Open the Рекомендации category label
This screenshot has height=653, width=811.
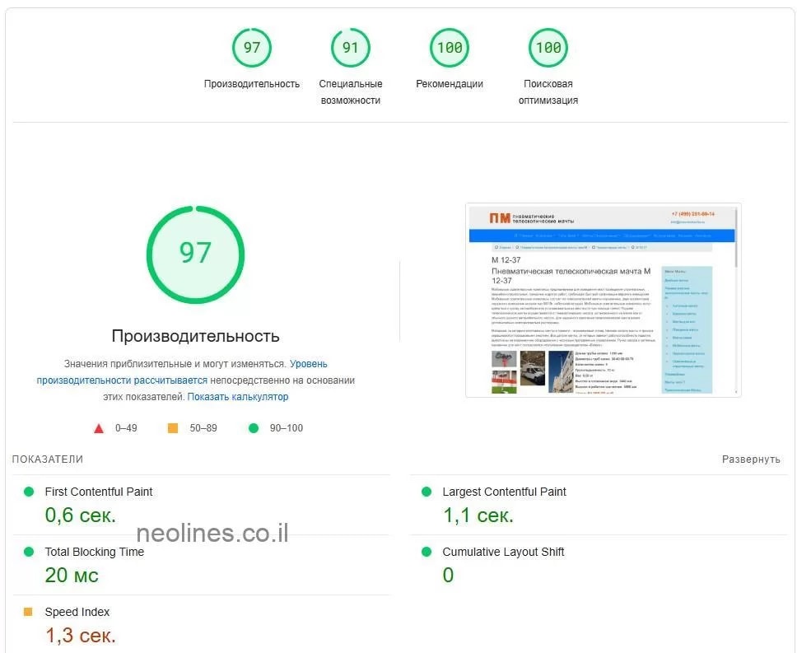449,84
